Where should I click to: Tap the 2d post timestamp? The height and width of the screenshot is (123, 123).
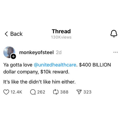point(59,52)
